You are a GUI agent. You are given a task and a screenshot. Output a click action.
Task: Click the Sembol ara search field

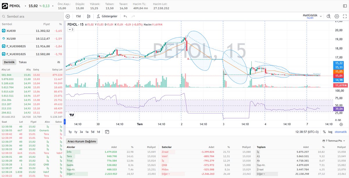[32, 17]
